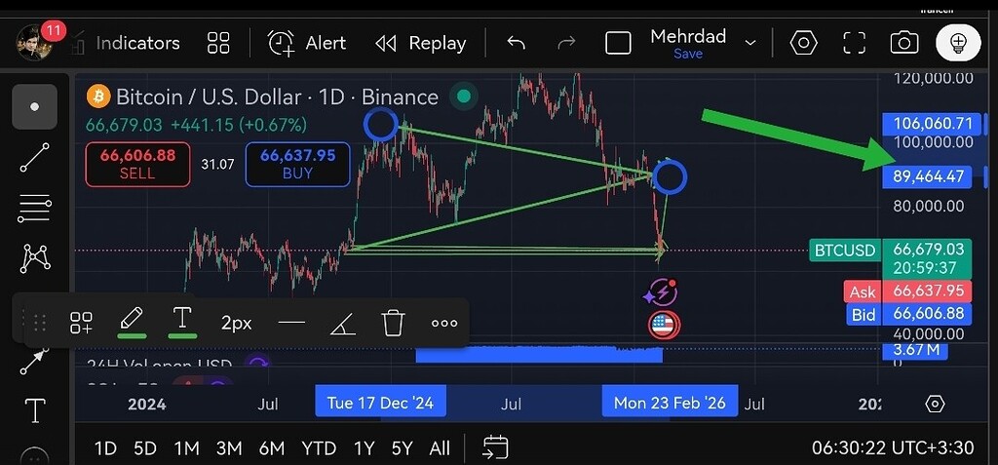Image resolution: width=998 pixels, height=465 pixels.
Task: Click the BUY 66,637.95 button
Action: tap(297, 165)
